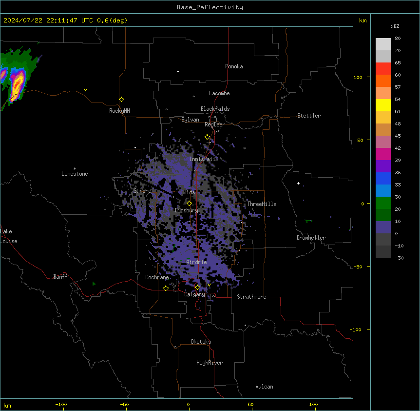Click the 48 value in the dBZ legend
Image resolution: width=420 pixels, height=411 pixels.
398,123
